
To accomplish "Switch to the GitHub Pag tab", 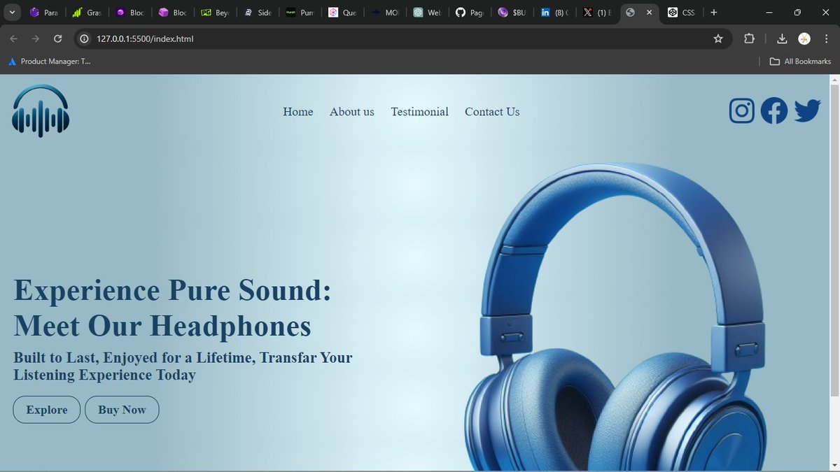I will (470, 13).
